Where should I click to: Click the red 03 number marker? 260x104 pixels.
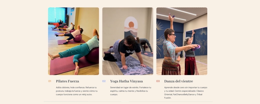click(158, 81)
